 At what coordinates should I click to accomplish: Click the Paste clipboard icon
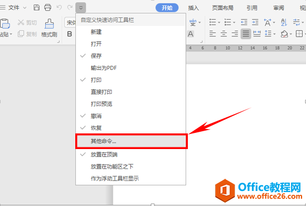[5, 23]
